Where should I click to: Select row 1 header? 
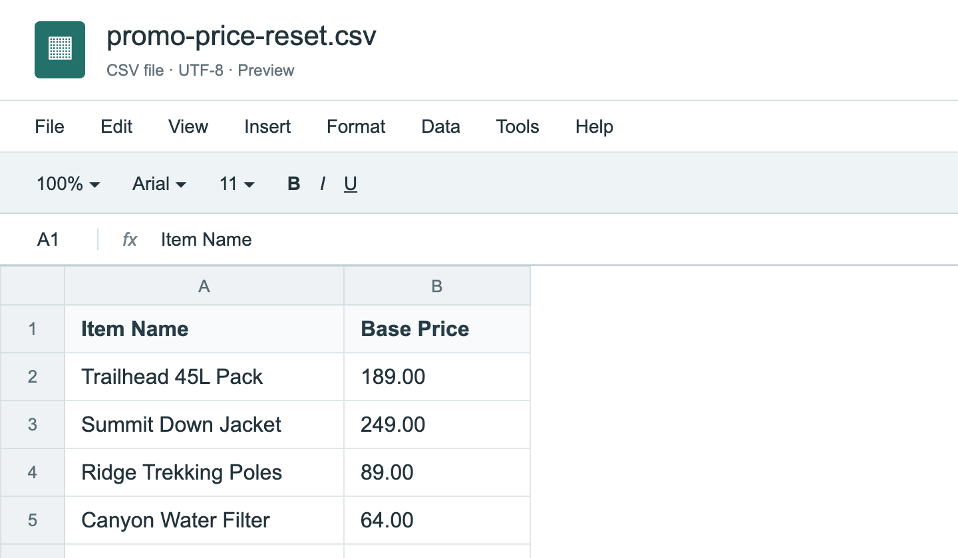point(33,329)
